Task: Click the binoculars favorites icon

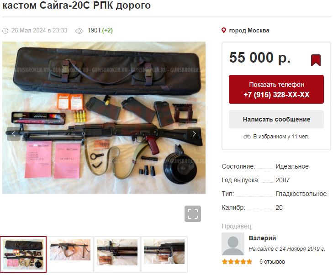Action: 247,137
